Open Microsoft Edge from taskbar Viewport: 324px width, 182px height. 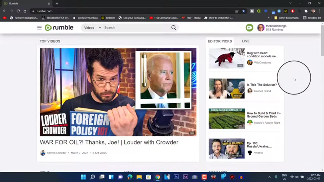[130, 177]
